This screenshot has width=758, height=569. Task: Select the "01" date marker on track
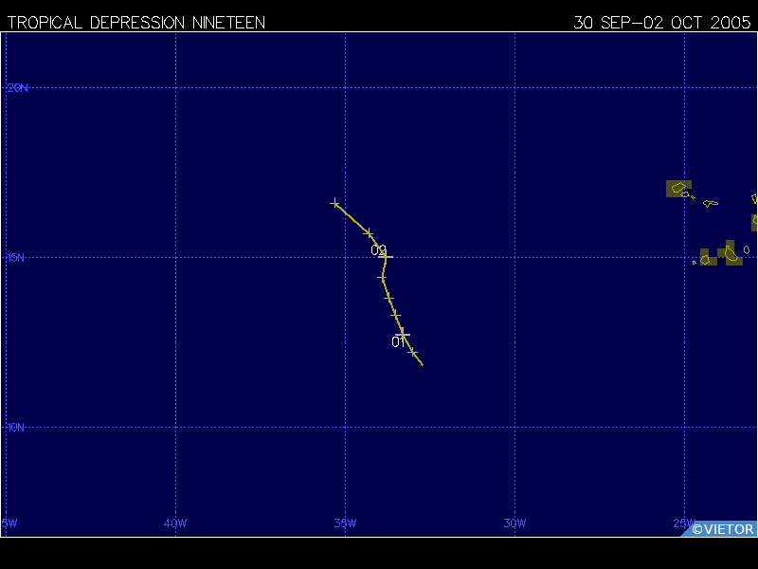(398, 341)
